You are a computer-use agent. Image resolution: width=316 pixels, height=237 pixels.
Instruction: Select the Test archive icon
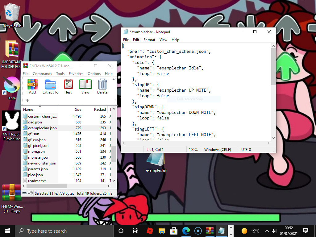(x=68, y=86)
